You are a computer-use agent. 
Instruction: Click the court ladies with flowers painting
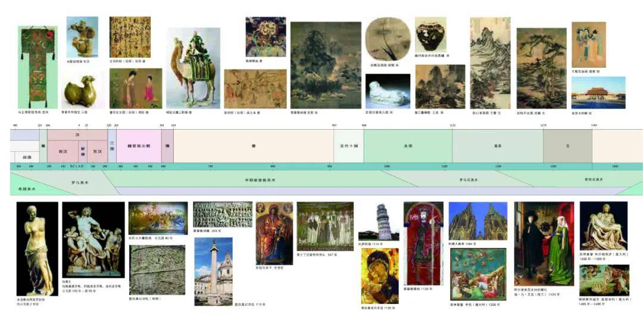click(136, 89)
